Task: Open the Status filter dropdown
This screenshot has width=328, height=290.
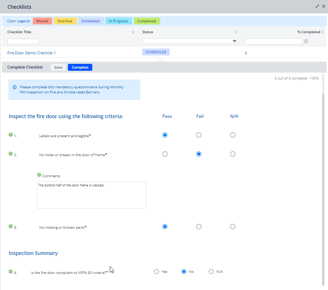Action: pos(190,40)
